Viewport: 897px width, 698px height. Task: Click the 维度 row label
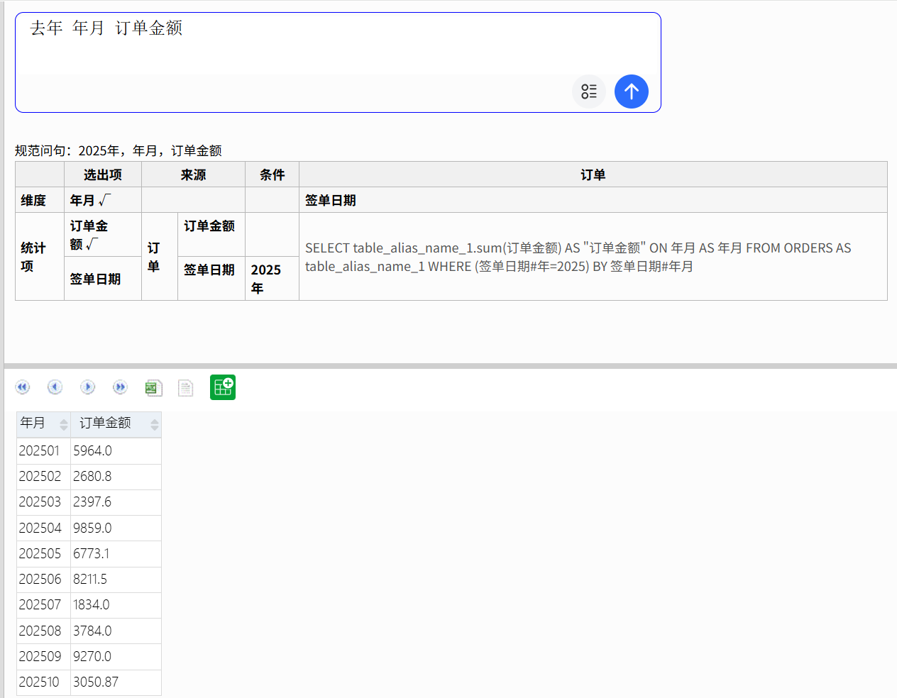tap(40, 200)
